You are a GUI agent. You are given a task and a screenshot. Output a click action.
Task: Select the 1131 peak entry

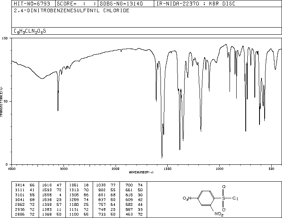79,209
